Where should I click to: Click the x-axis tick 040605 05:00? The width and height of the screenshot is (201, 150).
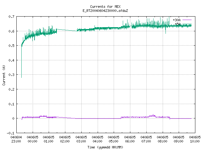point(114,139)
